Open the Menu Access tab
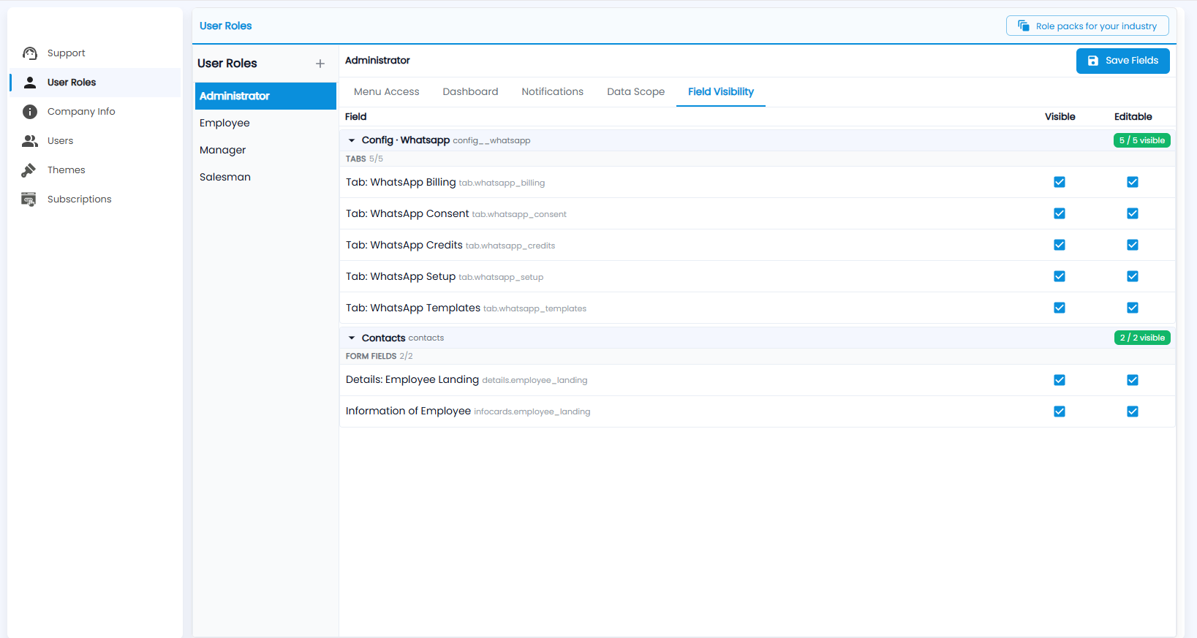 [387, 92]
